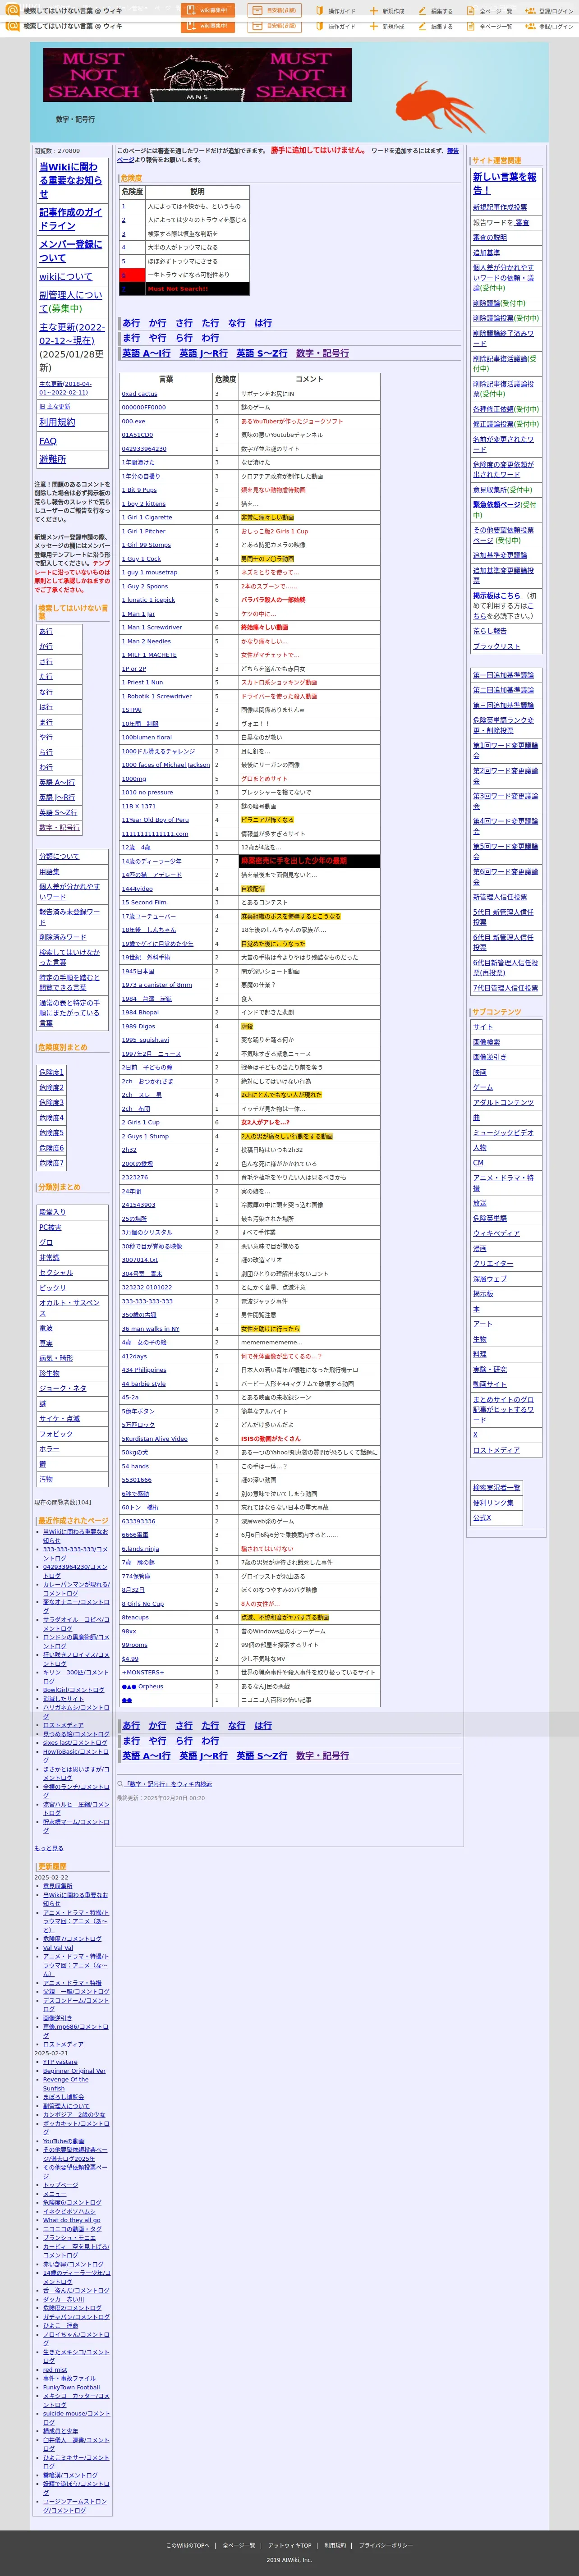Open the 6.lands.ninja table entry
This screenshot has width=579, height=2576.
(140, 1548)
